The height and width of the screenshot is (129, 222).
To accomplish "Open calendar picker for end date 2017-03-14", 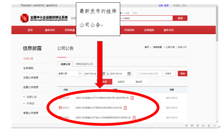I will point(129,73).
